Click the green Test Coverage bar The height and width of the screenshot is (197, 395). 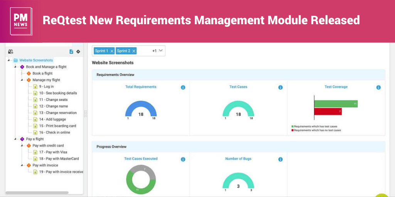tap(336, 104)
